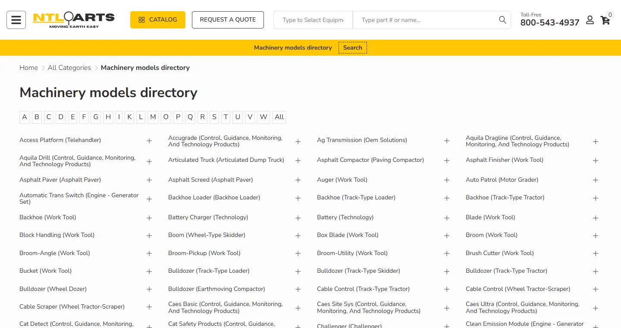This screenshot has height=328, width=621.
Task: Click the Search button in yellow bar
Action: click(353, 47)
